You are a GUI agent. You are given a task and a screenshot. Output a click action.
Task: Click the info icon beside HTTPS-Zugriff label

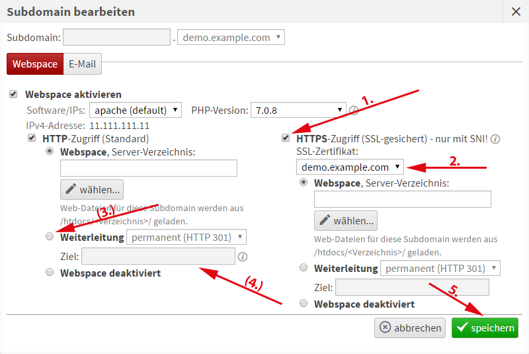(495, 140)
